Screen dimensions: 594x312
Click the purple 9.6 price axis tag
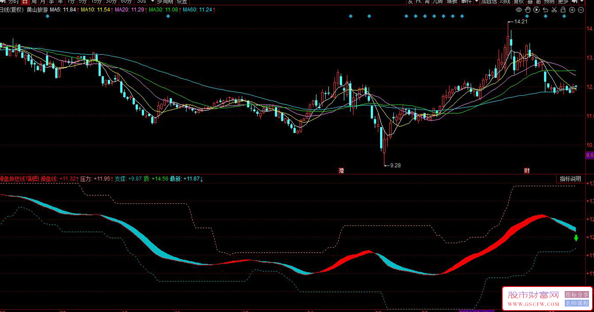(589, 156)
